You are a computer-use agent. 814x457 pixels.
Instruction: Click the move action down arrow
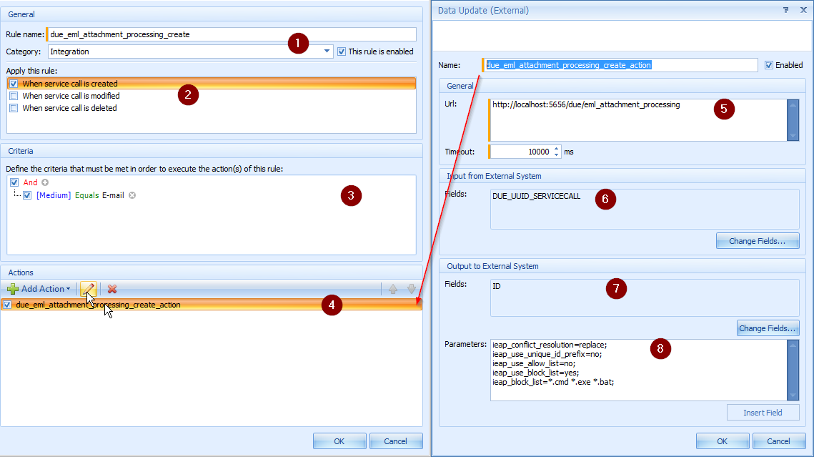pyautogui.click(x=411, y=289)
